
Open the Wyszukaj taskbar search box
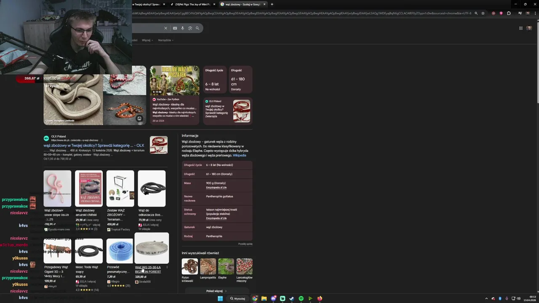tap(238, 298)
